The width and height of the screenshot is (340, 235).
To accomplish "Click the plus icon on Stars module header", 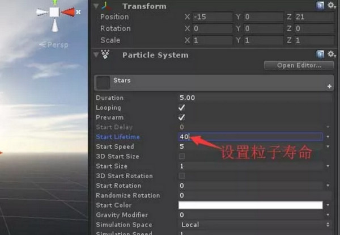I will coord(329,86).
